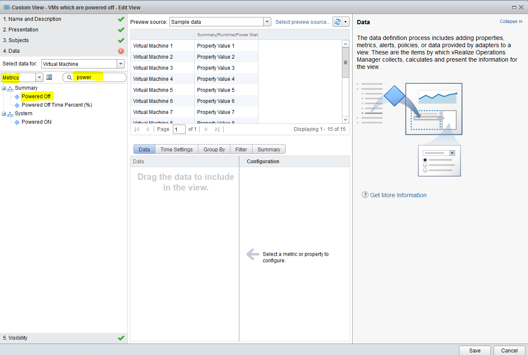
Task: Click the Data step error icon
Action: 121,51
